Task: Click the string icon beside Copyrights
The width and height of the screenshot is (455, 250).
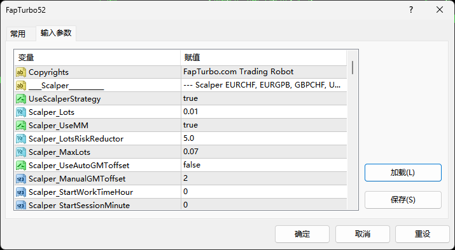Action: (21, 72)
